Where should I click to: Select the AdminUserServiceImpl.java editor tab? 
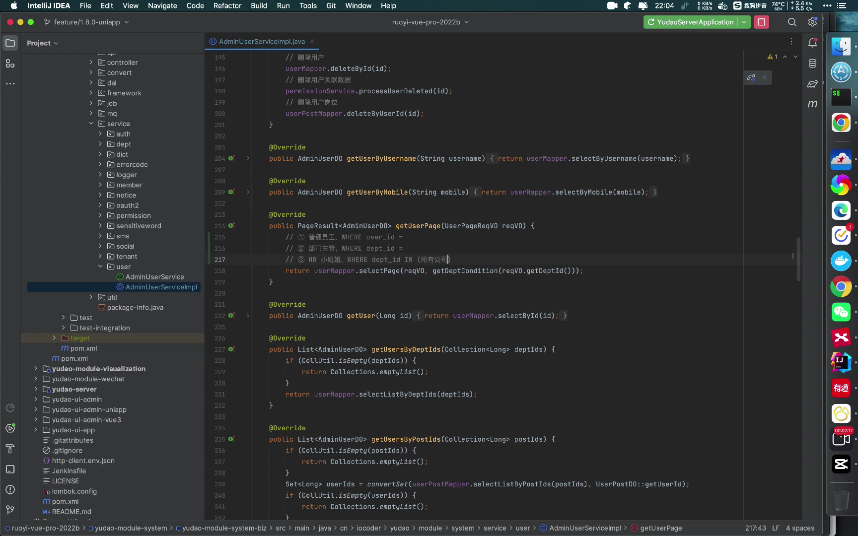click(262, 42)
